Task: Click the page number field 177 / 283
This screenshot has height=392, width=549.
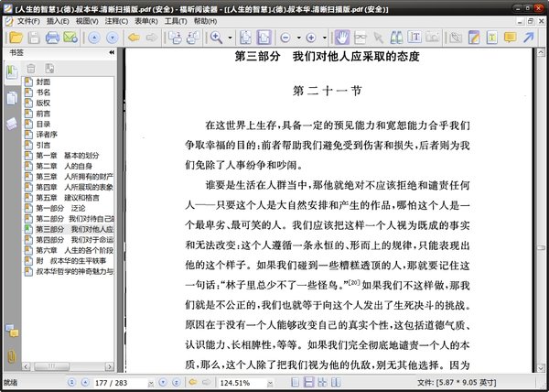Action: pos(122,382)
